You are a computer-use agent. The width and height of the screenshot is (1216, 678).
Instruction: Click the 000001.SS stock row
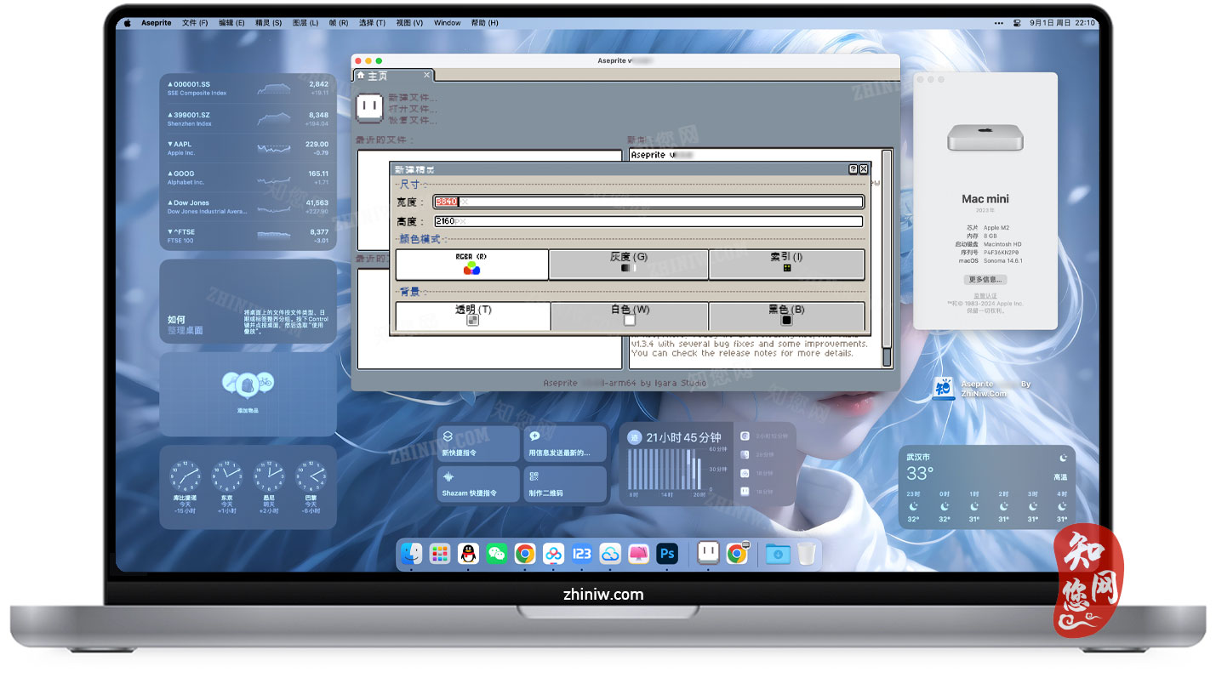(x=248, y=88)
